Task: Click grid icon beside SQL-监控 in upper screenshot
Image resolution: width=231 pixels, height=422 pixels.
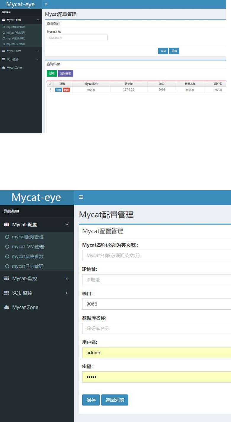Action: click(x=4, y=59)
